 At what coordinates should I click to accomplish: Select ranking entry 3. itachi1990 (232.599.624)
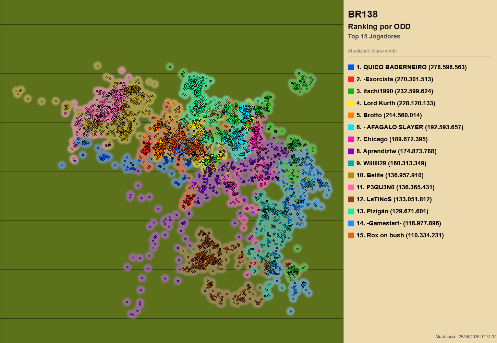coord(395,91)
